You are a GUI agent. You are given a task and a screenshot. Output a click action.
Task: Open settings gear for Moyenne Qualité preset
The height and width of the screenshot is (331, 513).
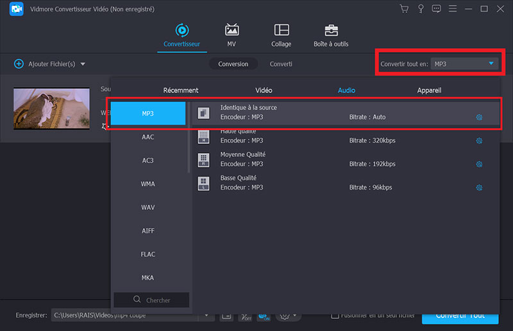click(479, 165)
